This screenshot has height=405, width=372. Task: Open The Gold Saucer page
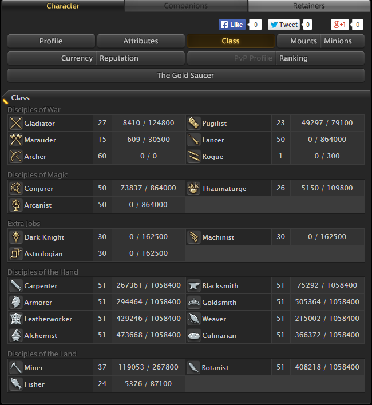click(186, 76)
